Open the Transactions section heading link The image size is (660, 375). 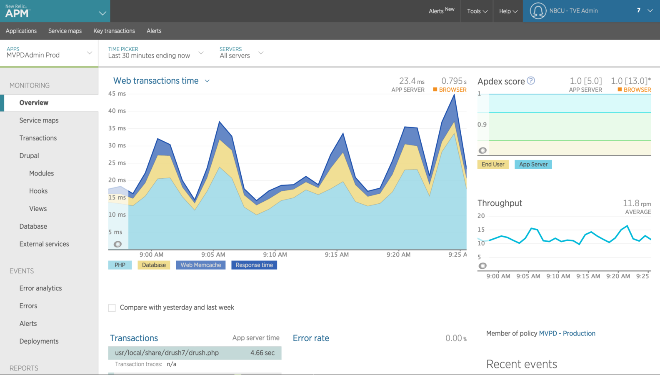pyautogui.click(x=134, y=338)
